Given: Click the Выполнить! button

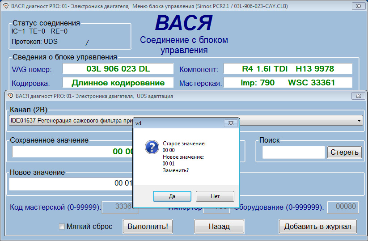Looking at the screenshot, I should [148, 226].
